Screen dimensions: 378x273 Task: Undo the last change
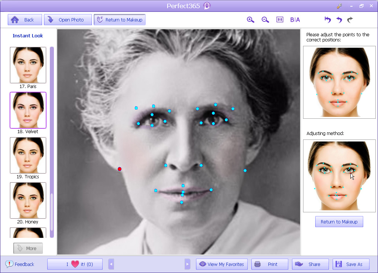(x=339, y=20)
